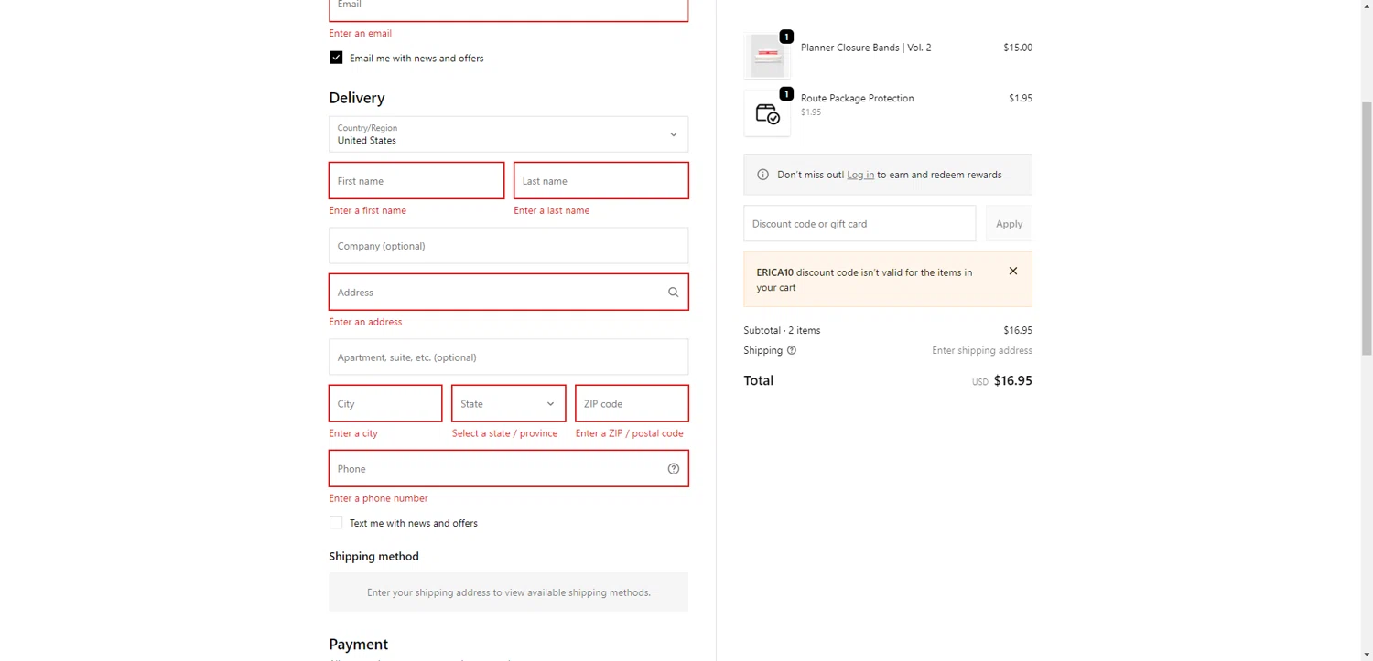Click the 'Enter a last name' error text

552,210
